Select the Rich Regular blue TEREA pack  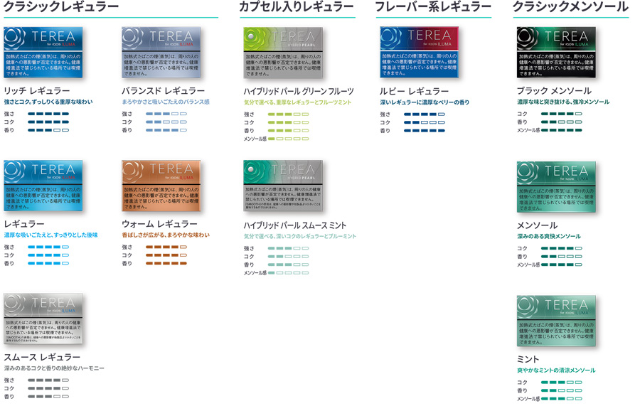point(43,52)
